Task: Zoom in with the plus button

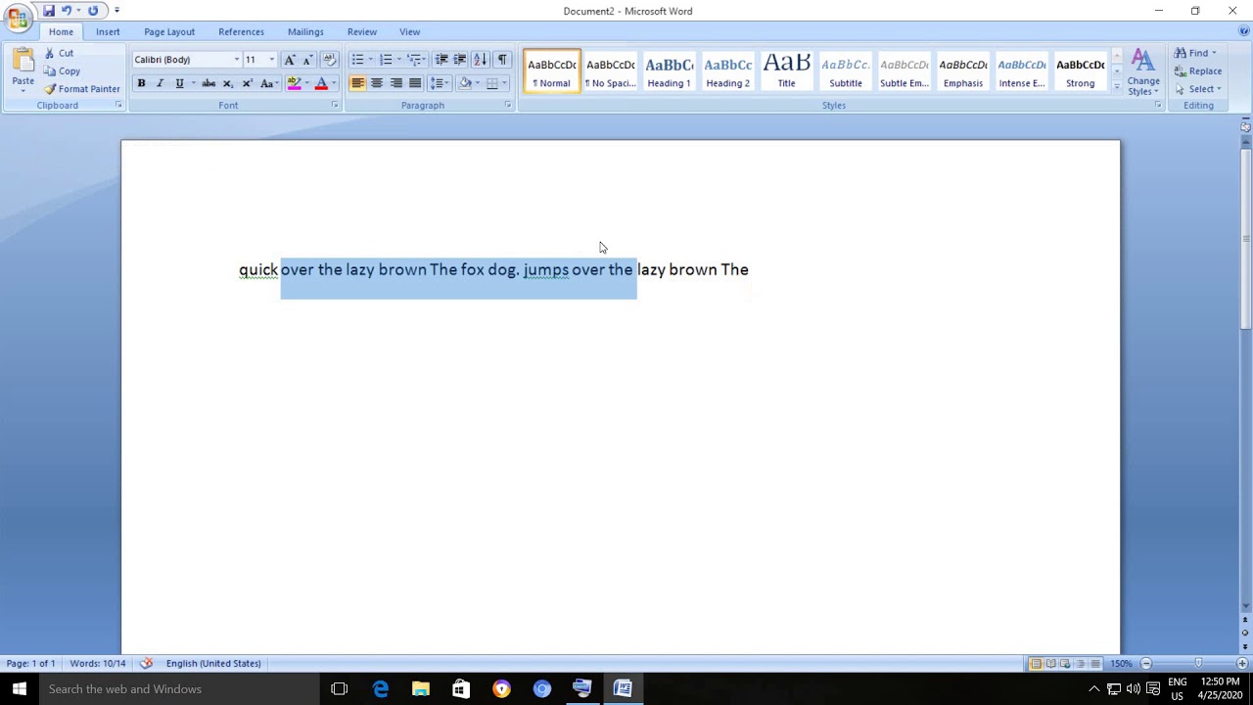Action: coord(1244,663)
